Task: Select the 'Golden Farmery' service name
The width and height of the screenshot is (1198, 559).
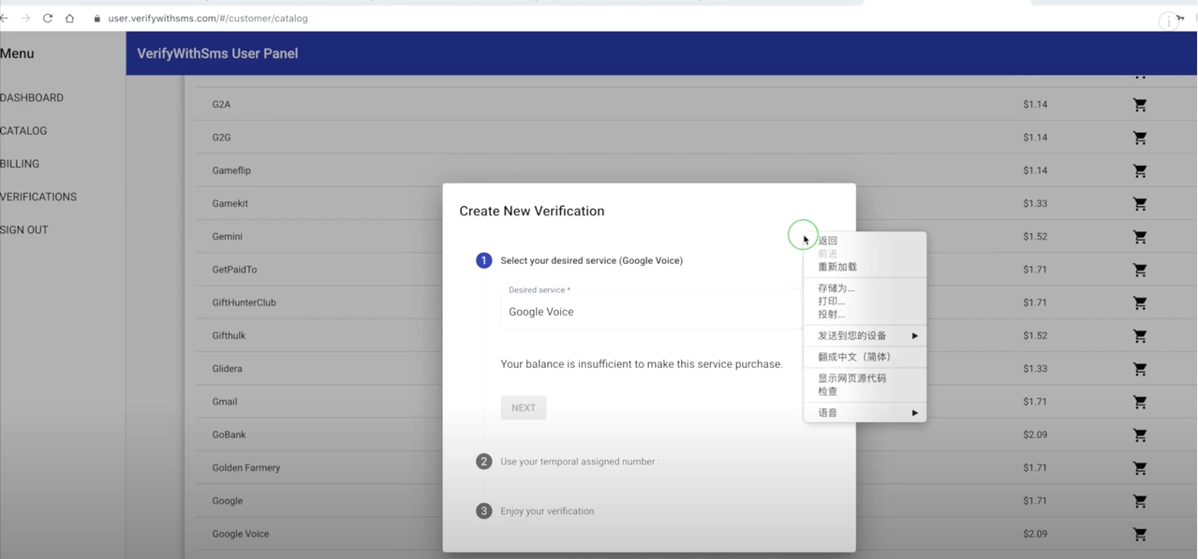Action: tap(246, 468)
